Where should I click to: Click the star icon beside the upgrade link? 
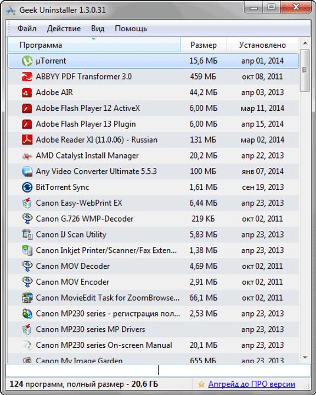201,384
